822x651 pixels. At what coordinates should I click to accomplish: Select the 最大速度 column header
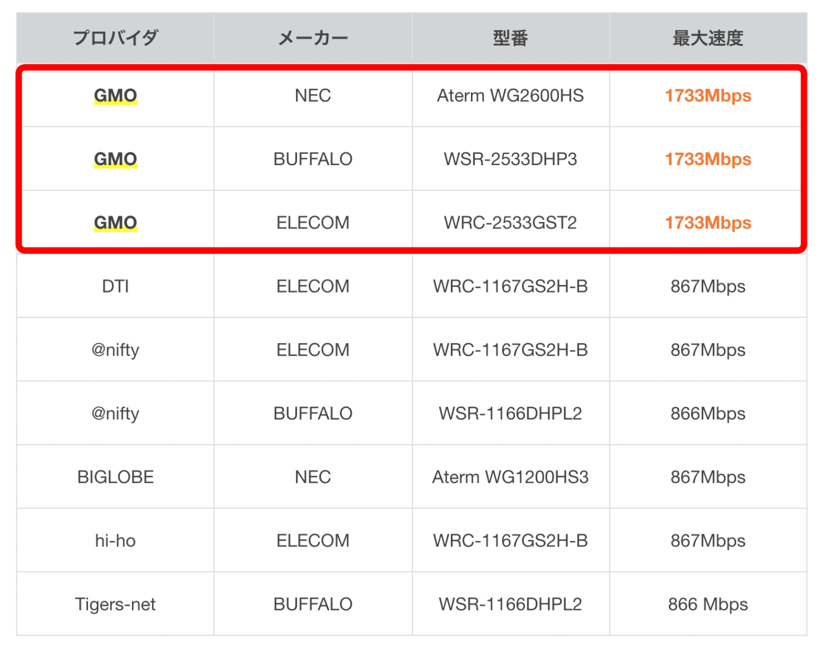coord(708,38)
